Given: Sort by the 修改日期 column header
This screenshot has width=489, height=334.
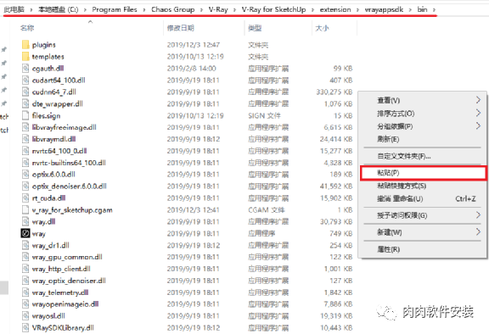Looking at the screenshot, I should pyautogui.click(x=181, y=28).
